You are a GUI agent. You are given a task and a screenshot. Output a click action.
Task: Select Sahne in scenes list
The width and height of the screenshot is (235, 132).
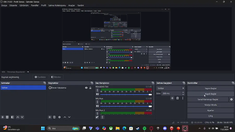point(23,88)
